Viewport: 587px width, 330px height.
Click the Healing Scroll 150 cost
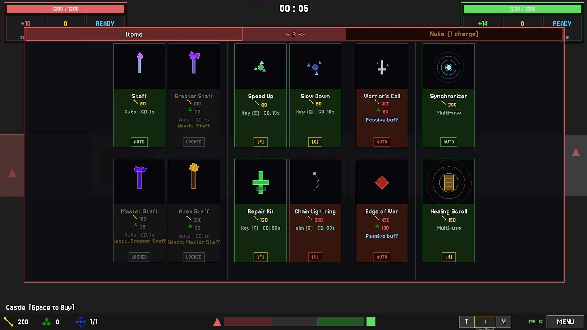coord(452,220)
